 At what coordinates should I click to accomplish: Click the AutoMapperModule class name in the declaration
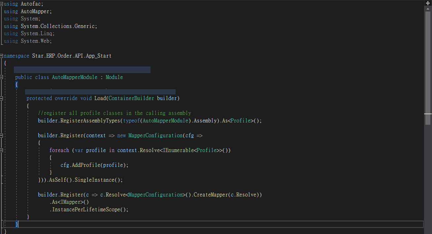tap(75, 77)
